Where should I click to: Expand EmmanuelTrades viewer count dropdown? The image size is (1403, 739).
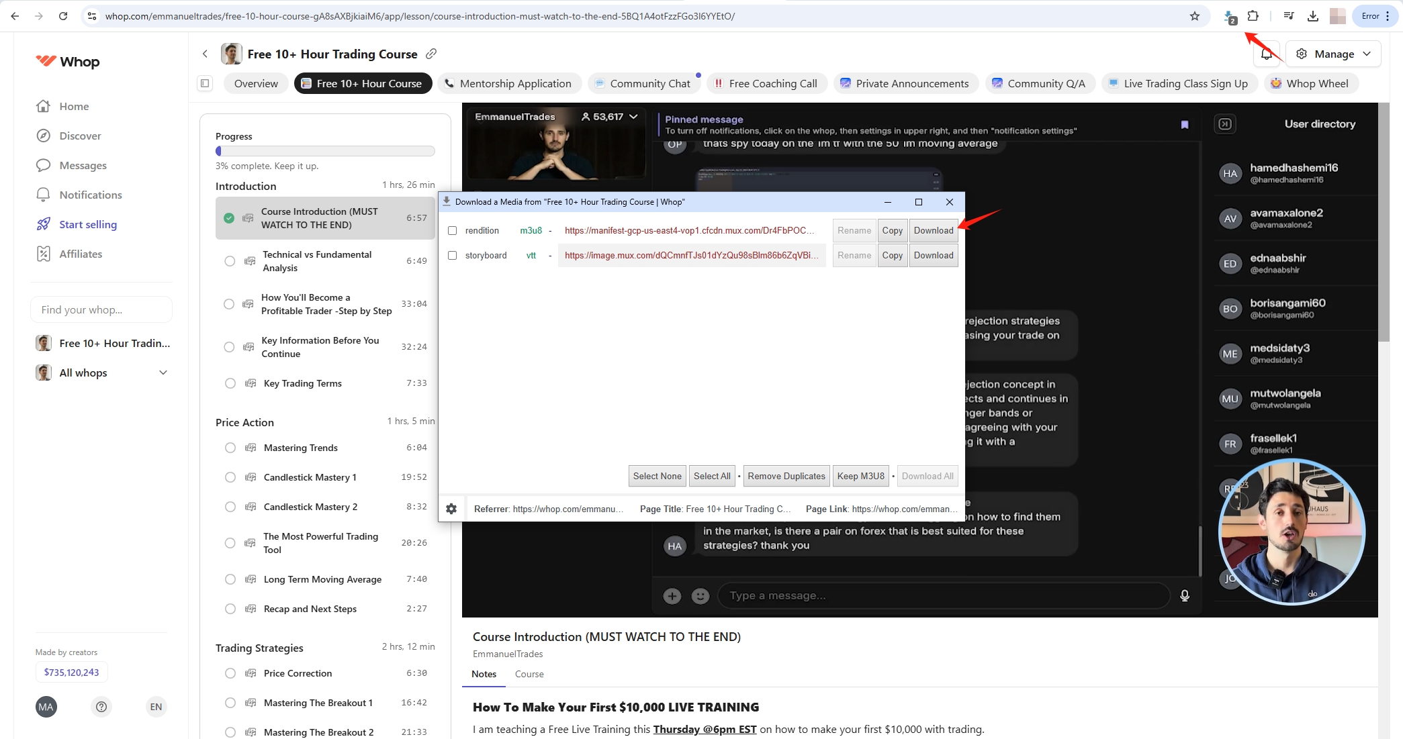pyautogui.click(x=633, y=117)
